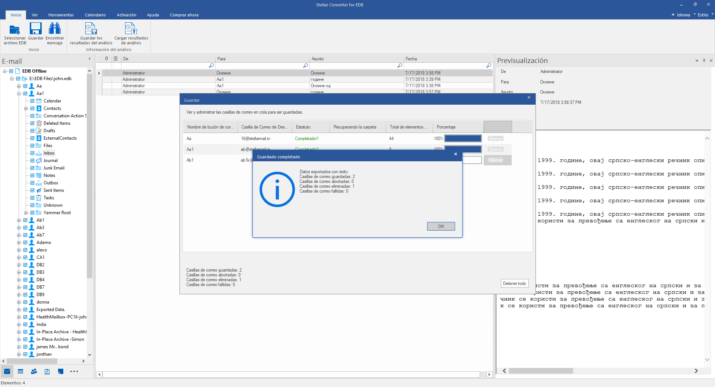Toggle checkbox for Journal folder
Screen dimensions: 715x387
[32, 161]
